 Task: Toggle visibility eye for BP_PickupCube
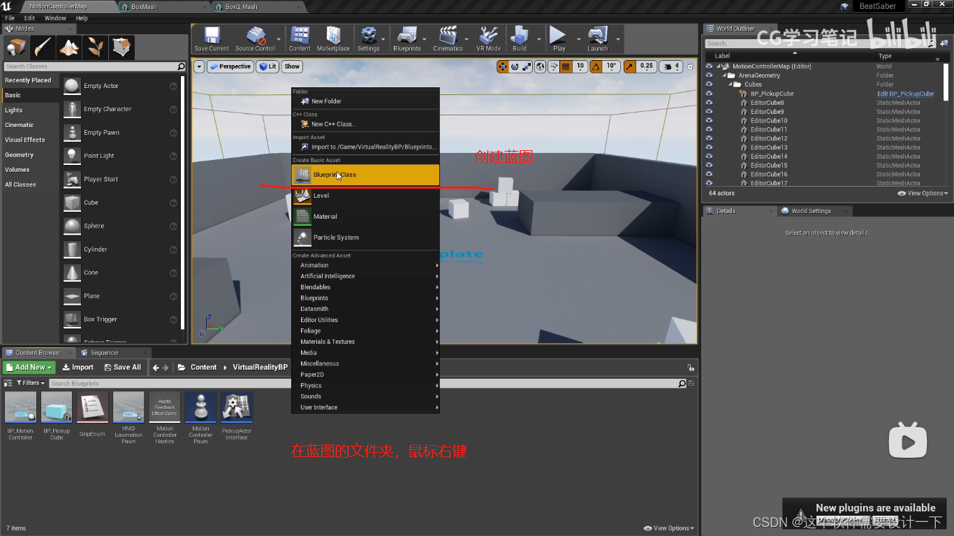(x=710, y=94)
